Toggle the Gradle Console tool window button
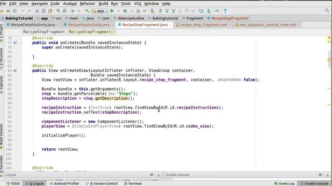 click(x=314, y=183)
